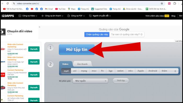Viewport: 183px width, 103px height.
Task: Select flv output format
Action: 102,71
